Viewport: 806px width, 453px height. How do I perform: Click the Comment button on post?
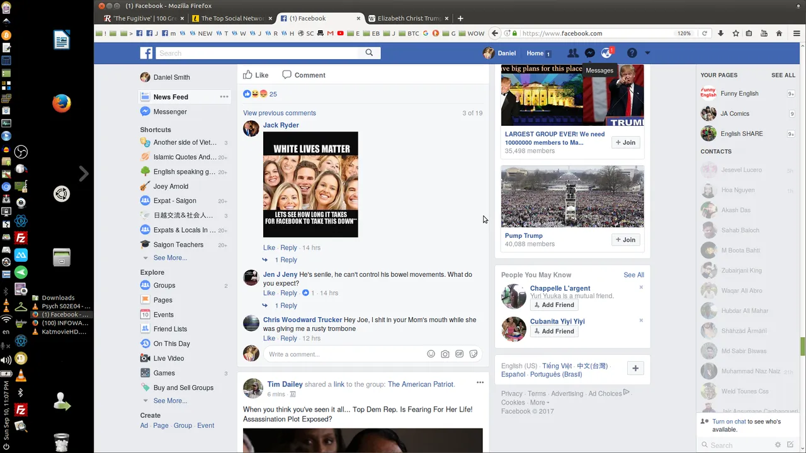click(304, 75)
